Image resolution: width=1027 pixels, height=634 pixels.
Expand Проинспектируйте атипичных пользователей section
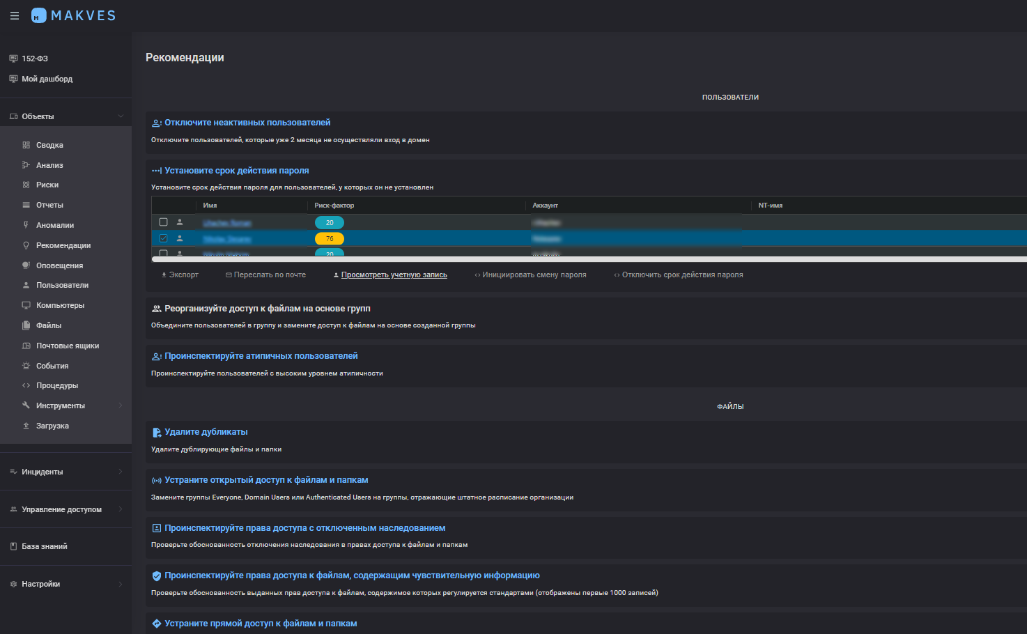[261, 356]
